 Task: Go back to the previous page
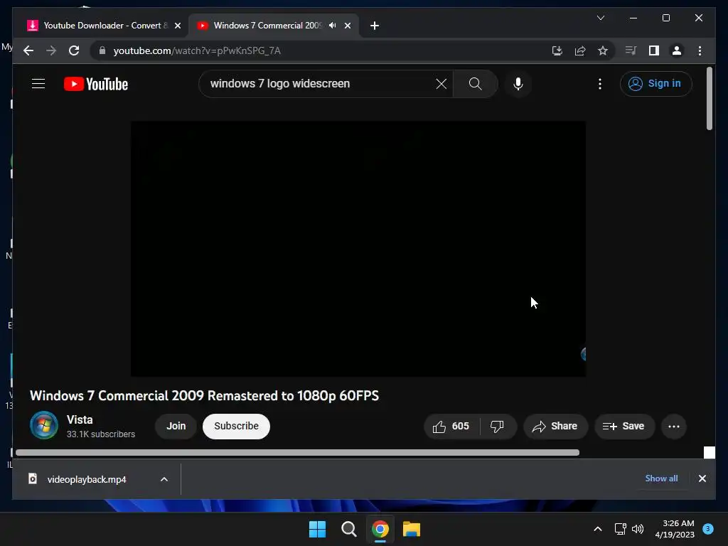tap(28, 50)
